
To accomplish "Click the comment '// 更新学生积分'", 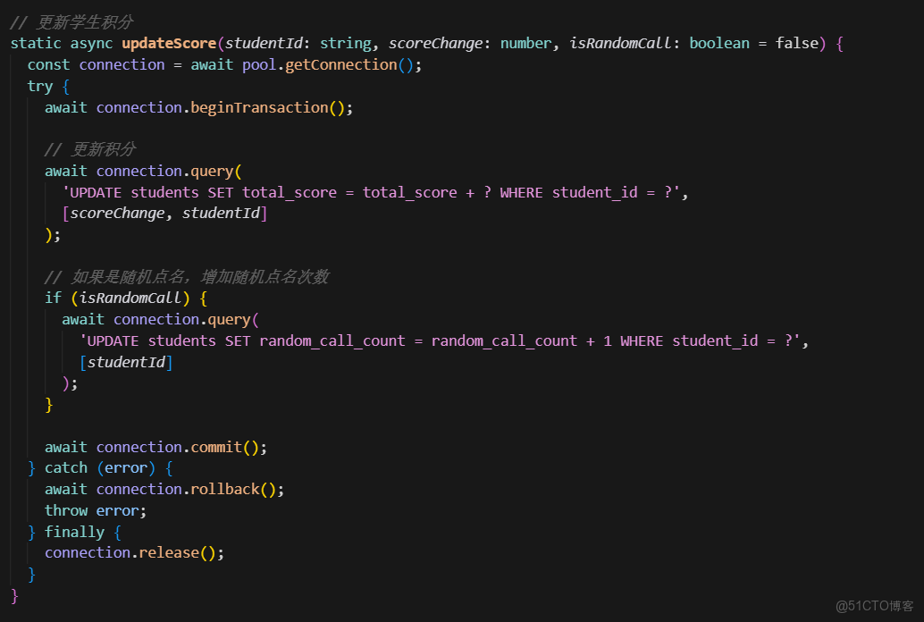I will pyautogui.click(x=71, y=22).
